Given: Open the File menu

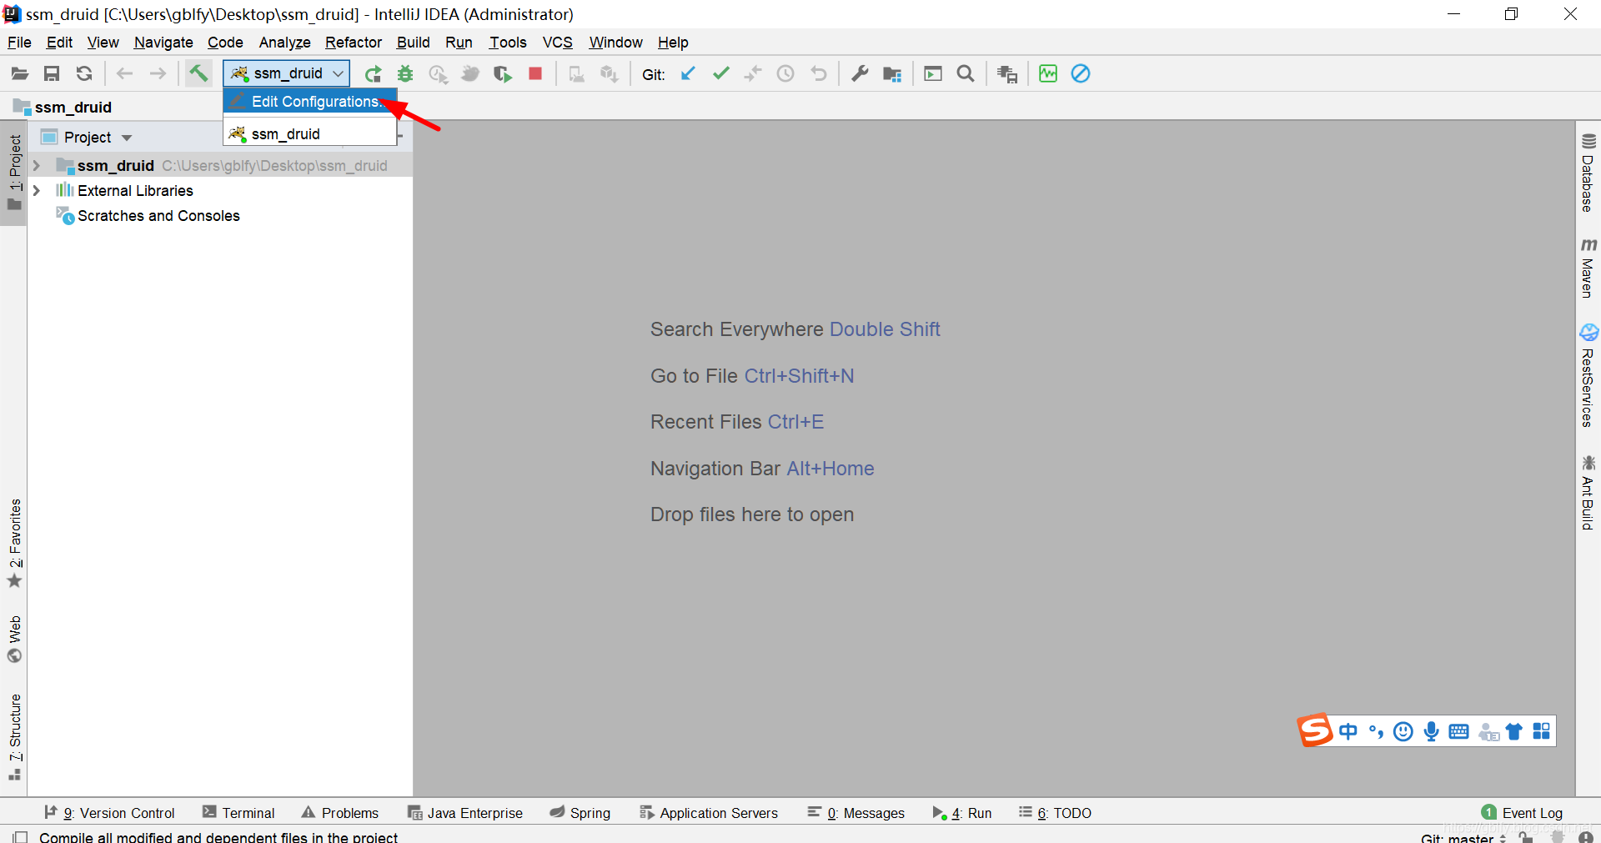Looking at the screenshot, I should click(19, 43).
